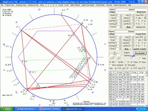The height and width of the screenshot is (111, 148).
Task: Enable the Applying only checkbox
Action: (x=134, y=27)
